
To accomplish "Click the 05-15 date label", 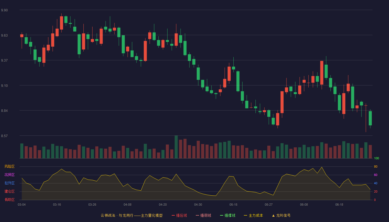I will (233, 205).
